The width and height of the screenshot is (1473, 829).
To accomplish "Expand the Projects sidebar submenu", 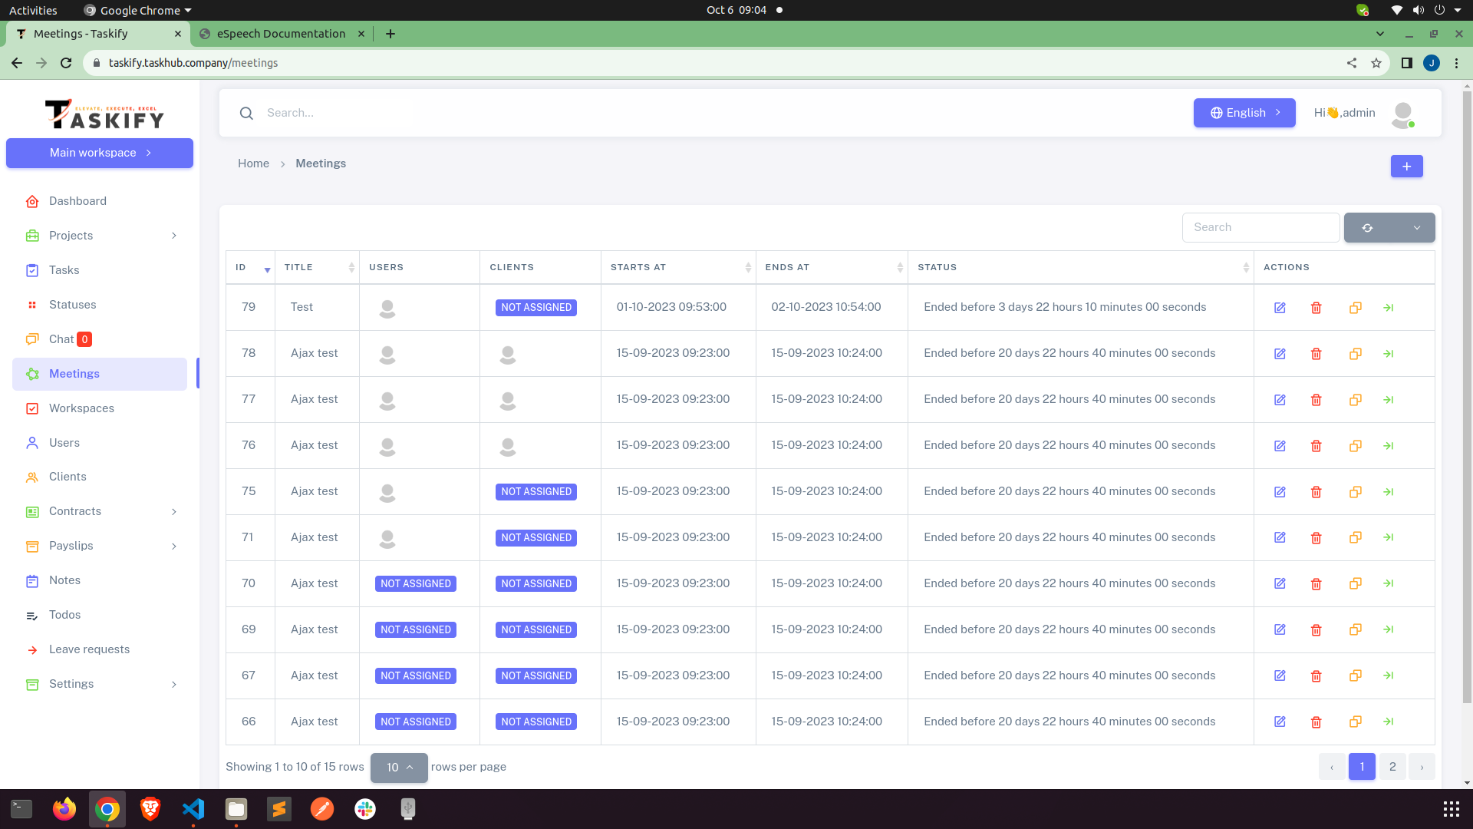I will (173, 236).
